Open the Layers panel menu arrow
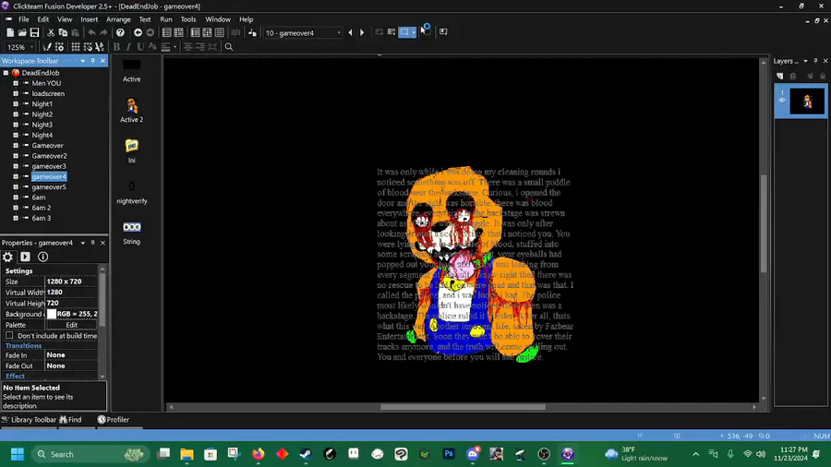The image size is (831, 467). pyautogui.click(x=805, y=61)
